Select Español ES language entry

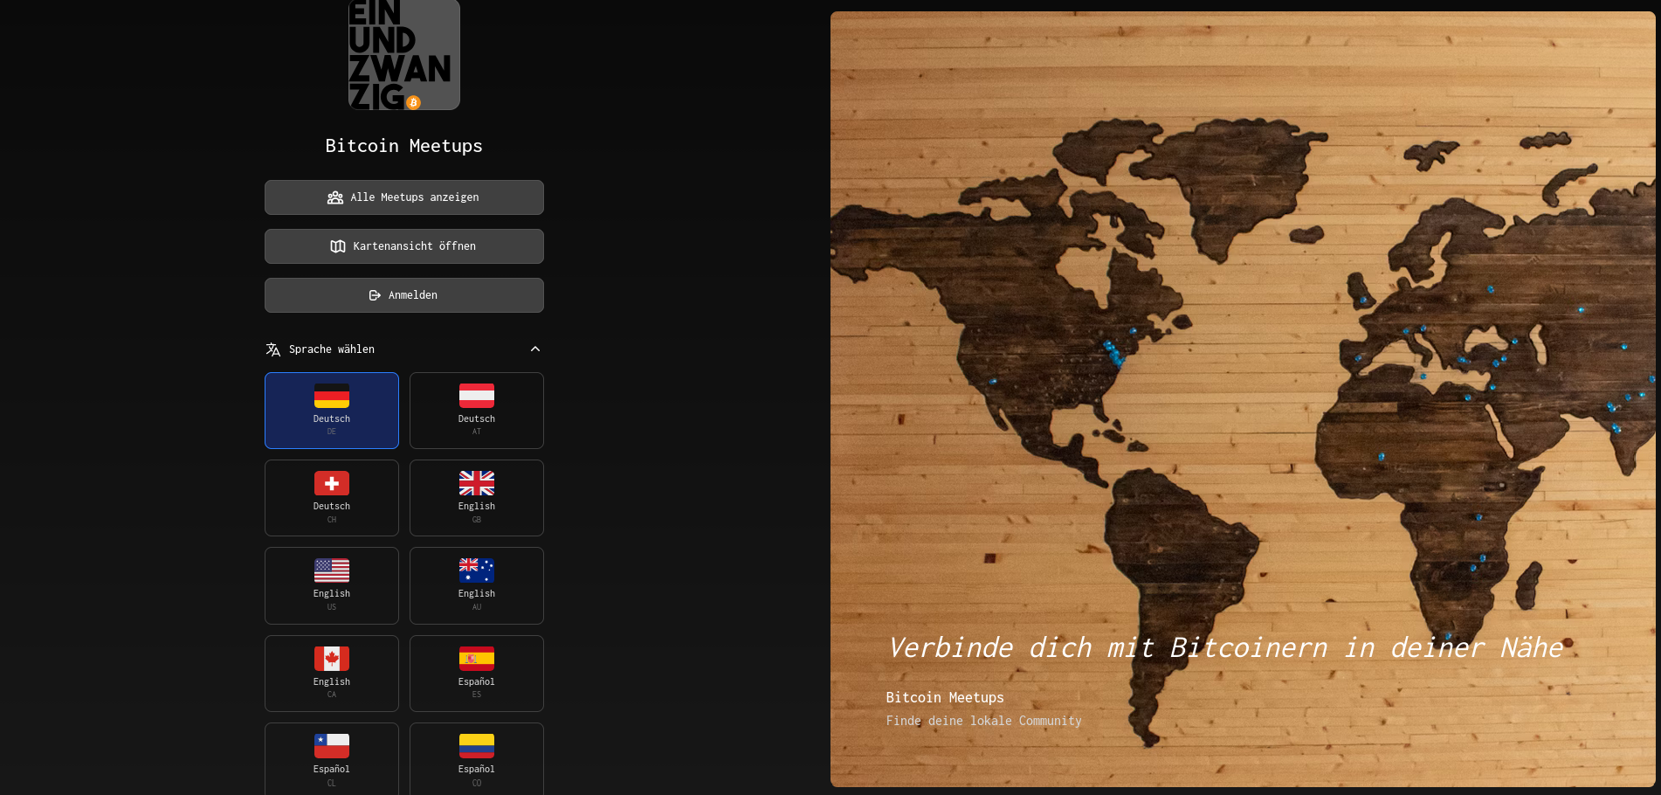(477, 674)
